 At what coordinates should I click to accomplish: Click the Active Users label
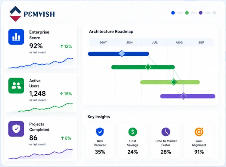(35, 83)
